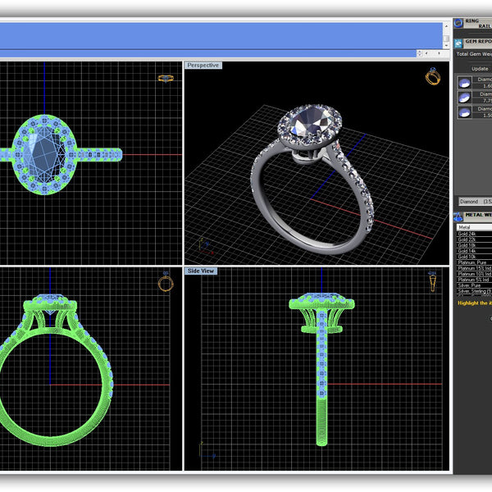Click the Metal Weight scale icon
Screen dimensions: 492x492
(458, 216)
